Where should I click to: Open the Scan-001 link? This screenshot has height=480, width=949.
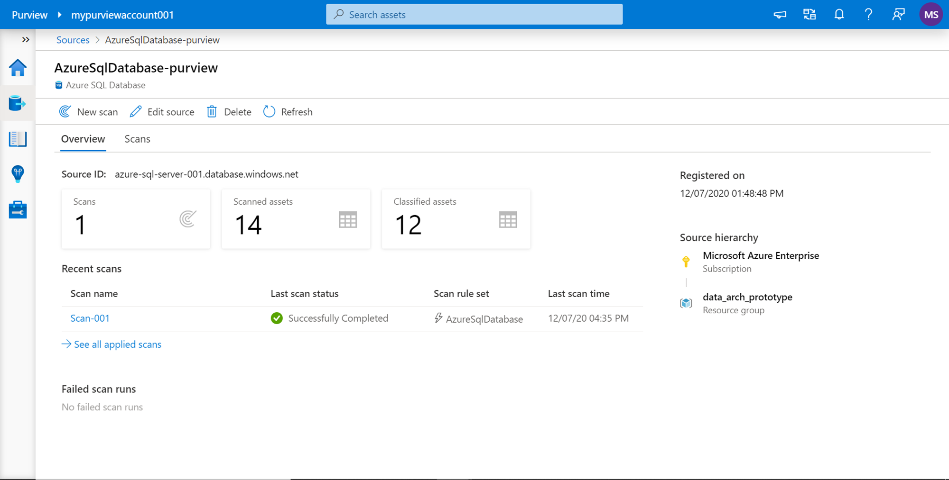click(90, 318)
